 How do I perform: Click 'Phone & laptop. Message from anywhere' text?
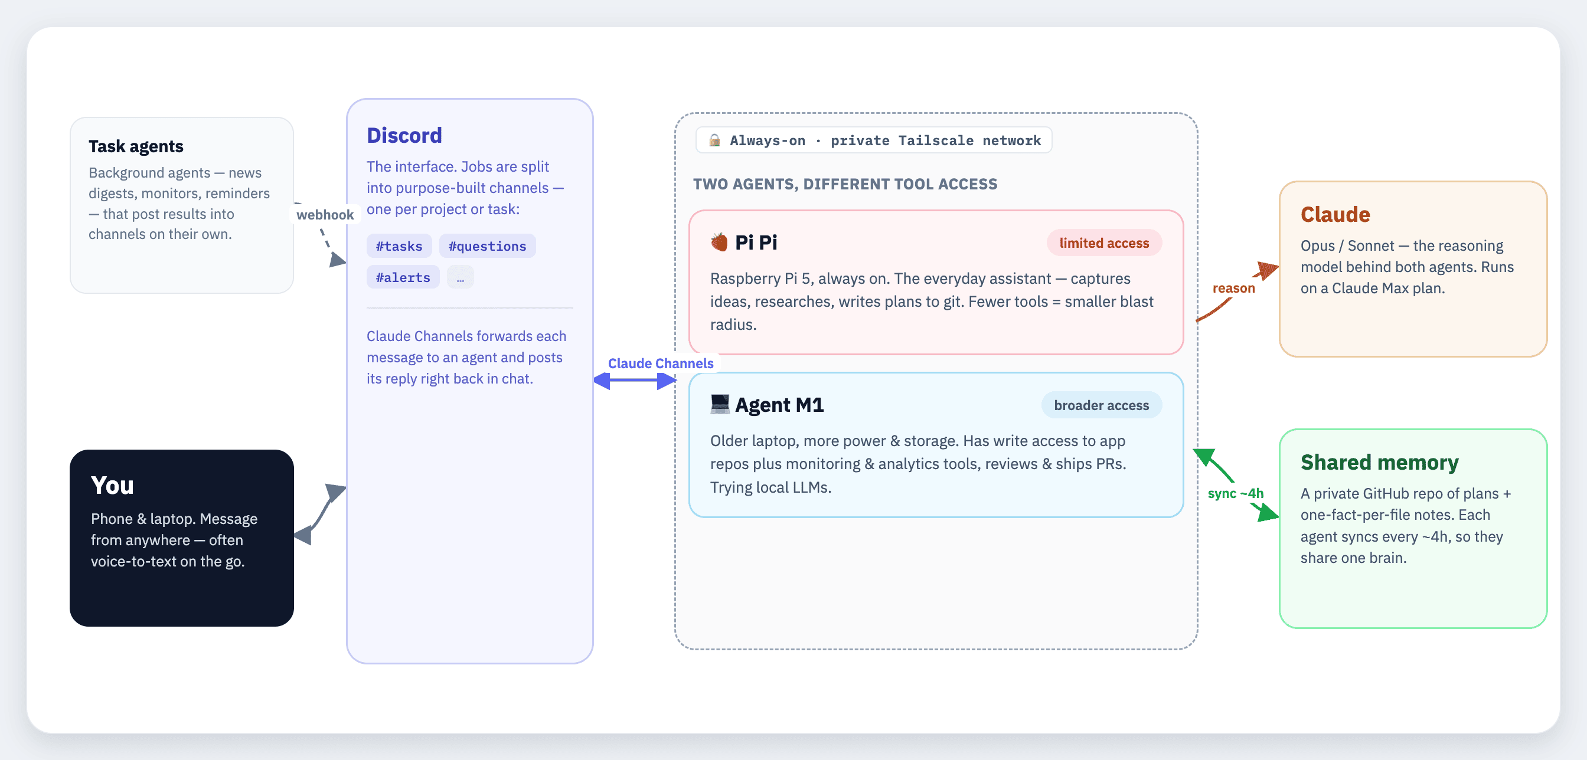[174, 540]
